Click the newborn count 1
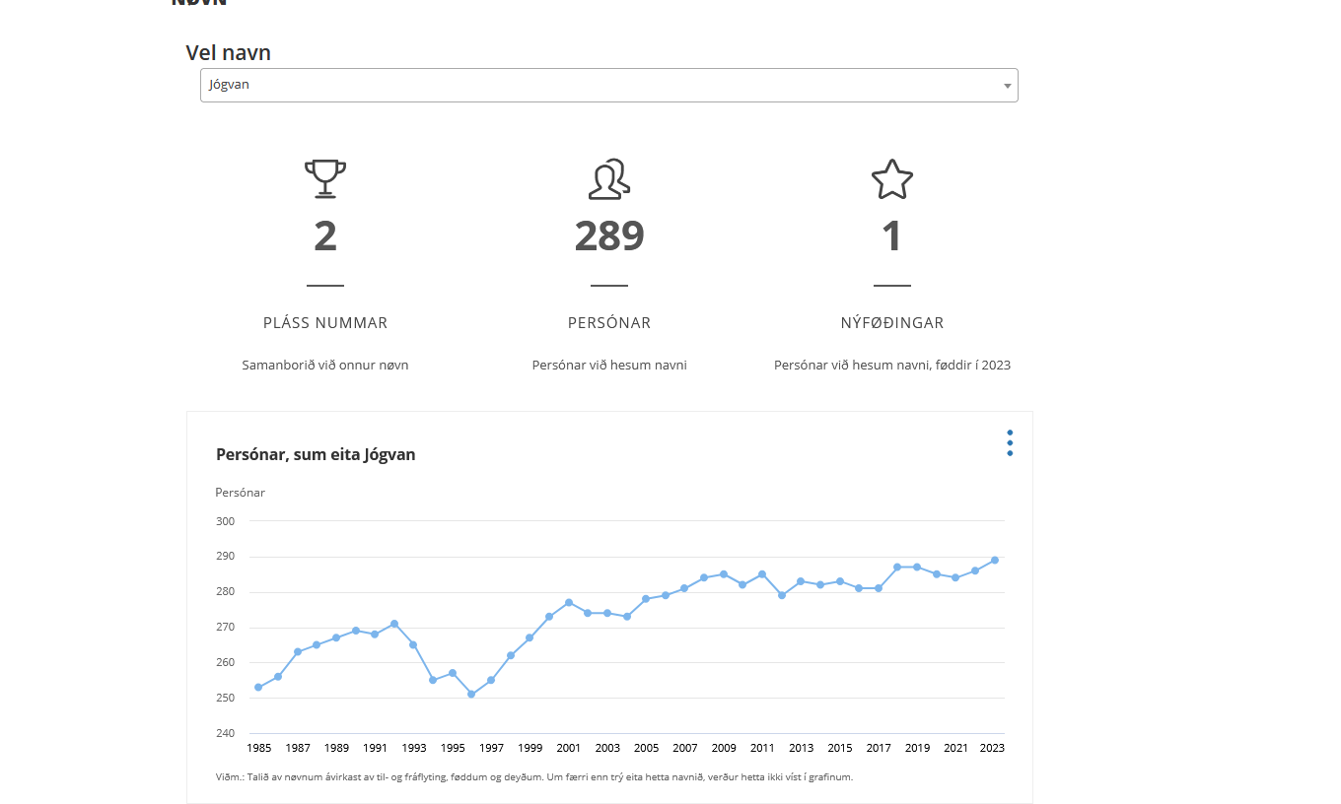Screen dimensions: 1341x804 [891, 236]
